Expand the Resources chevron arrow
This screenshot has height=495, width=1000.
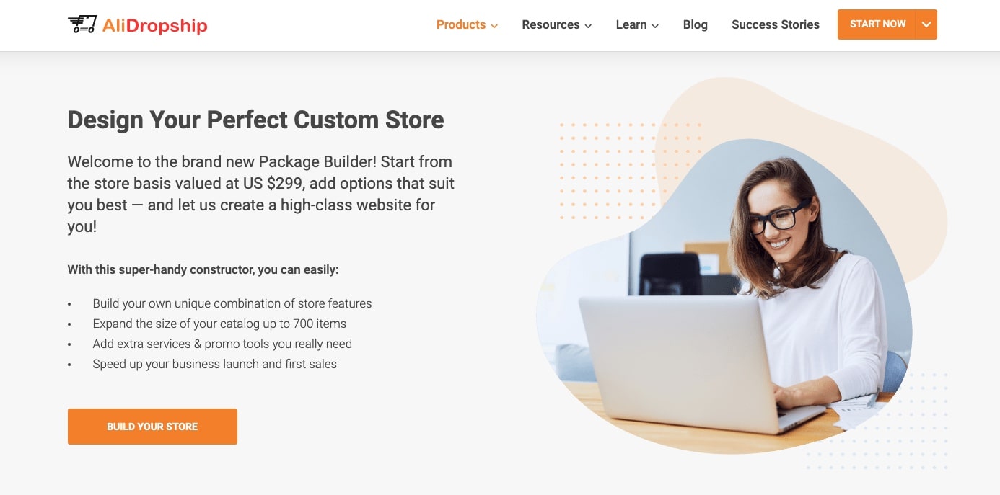pos(588,26)
